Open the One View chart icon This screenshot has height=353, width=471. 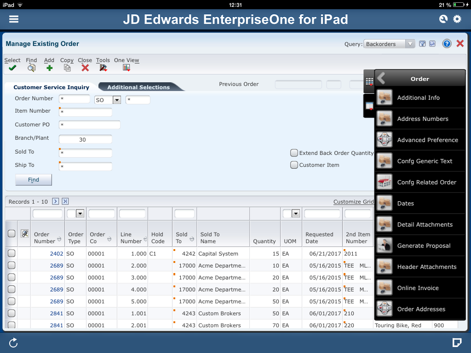126,66
